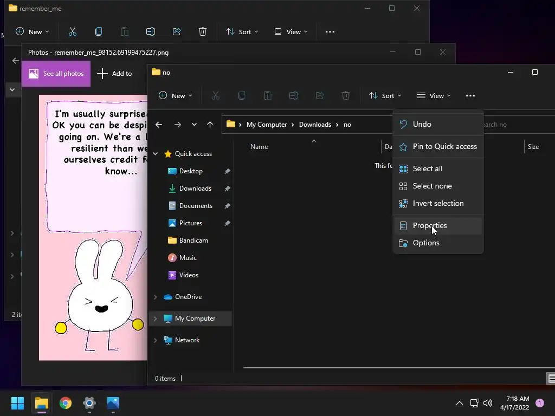Collapse the Quick access section
Viewport: 555px width, 416px height.
point(156,154)
